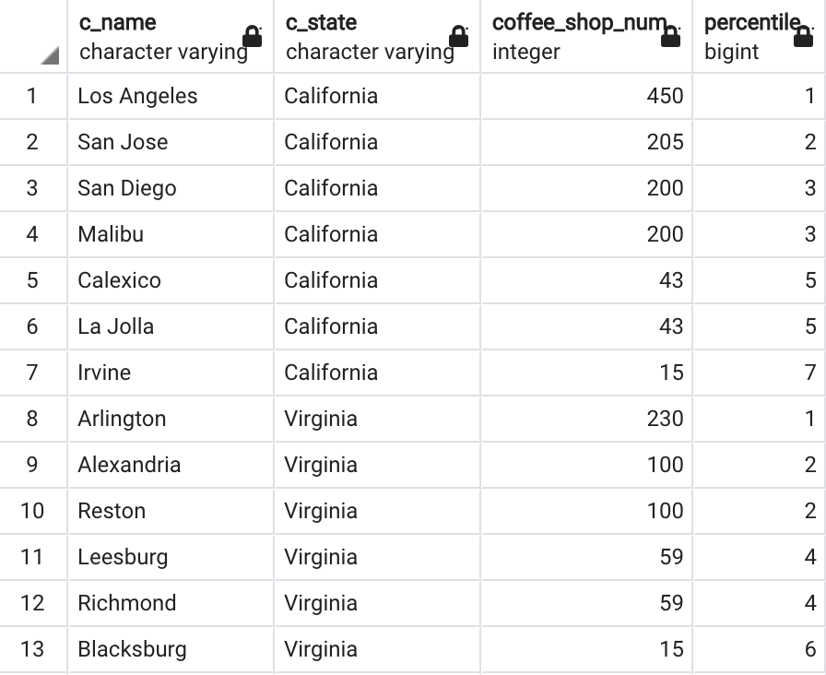Image resolution: width=826 pixels, height=675 pixels.
Task: Select the c_name column header
Action: (171, 36)
